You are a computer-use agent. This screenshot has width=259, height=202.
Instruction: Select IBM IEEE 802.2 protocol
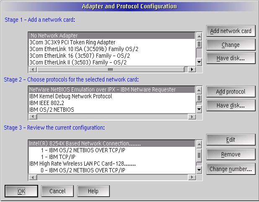tap(112, 103)
